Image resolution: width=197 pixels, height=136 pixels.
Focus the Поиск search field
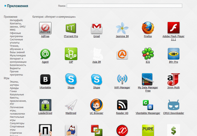124,6
